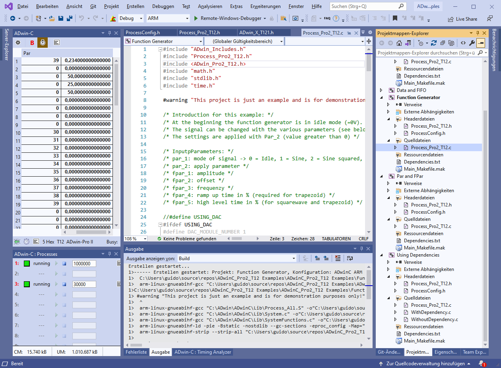Pin the Ausgabe panel
501x368 pixels.
[x=361, y=249]
